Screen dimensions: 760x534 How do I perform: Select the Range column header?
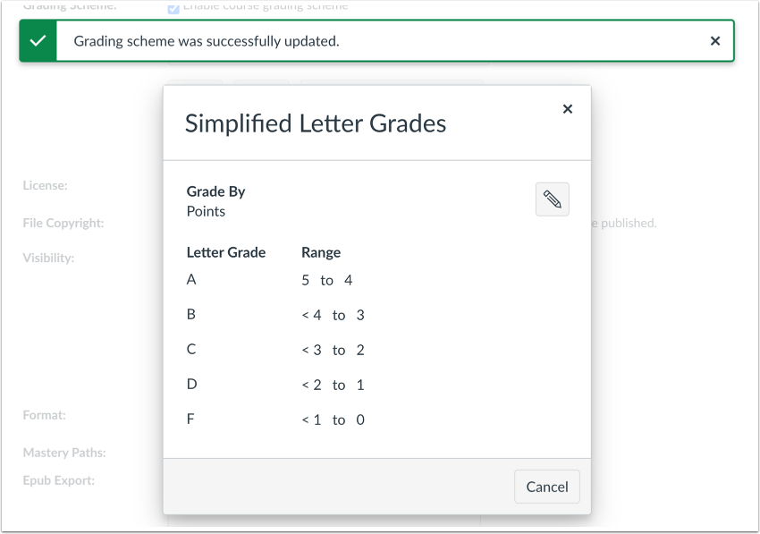[x=320, y=252]
